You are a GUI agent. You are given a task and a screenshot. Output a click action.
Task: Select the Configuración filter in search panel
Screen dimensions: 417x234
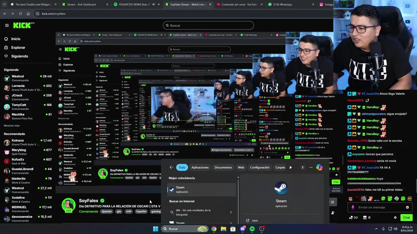tap(260, 167)
